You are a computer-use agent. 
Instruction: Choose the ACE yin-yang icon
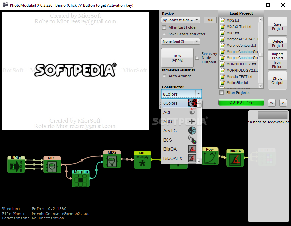pos(192,112)
